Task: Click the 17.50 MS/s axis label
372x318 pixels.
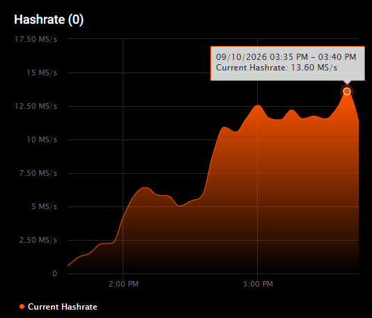Action: click(36, 39)
